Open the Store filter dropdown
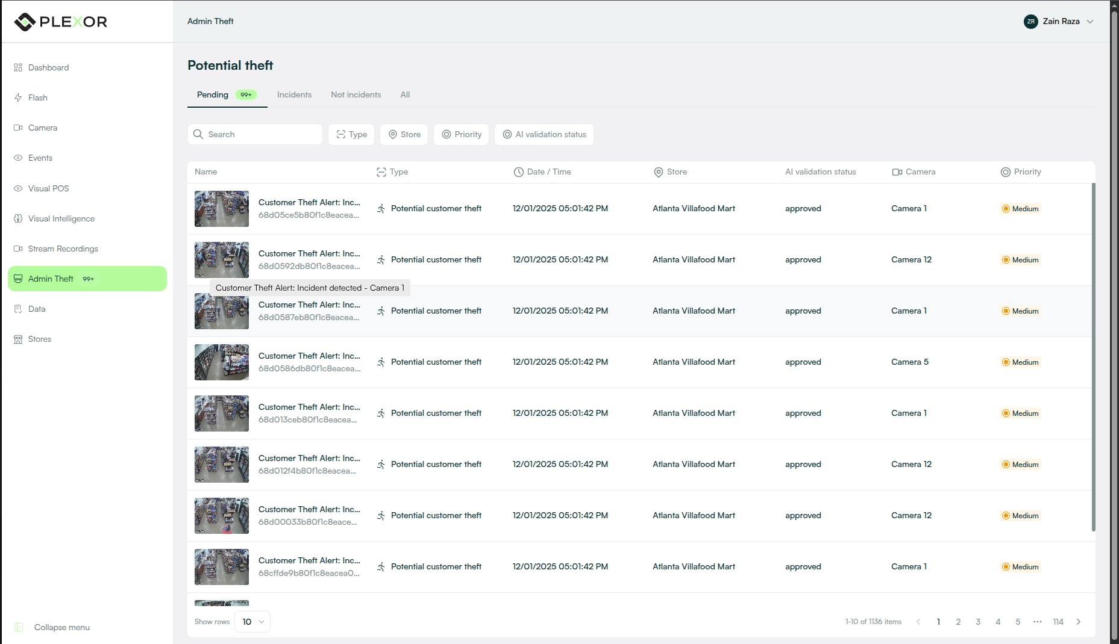Screen dimensions: 1119x644 [x=404, y=134]
